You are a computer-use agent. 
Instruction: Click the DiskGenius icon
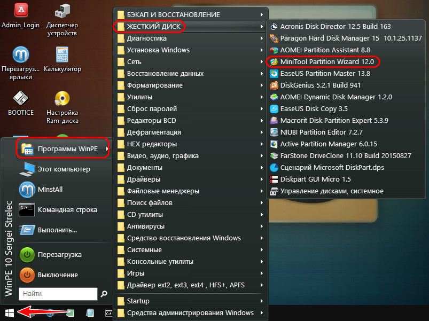(274, 85)
